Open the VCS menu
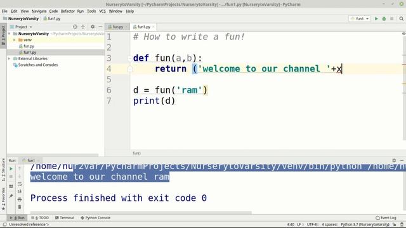The width and height of the screenshot is (406, 228). pos(102,11)
